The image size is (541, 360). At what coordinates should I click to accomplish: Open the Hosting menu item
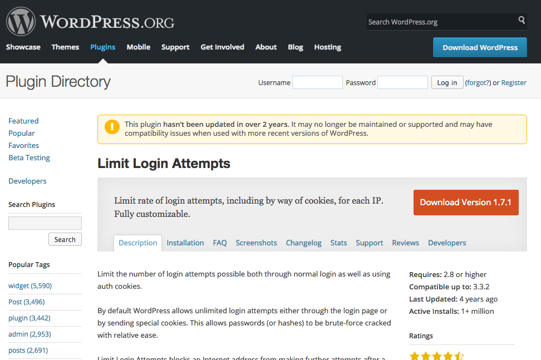click(327, 47)
